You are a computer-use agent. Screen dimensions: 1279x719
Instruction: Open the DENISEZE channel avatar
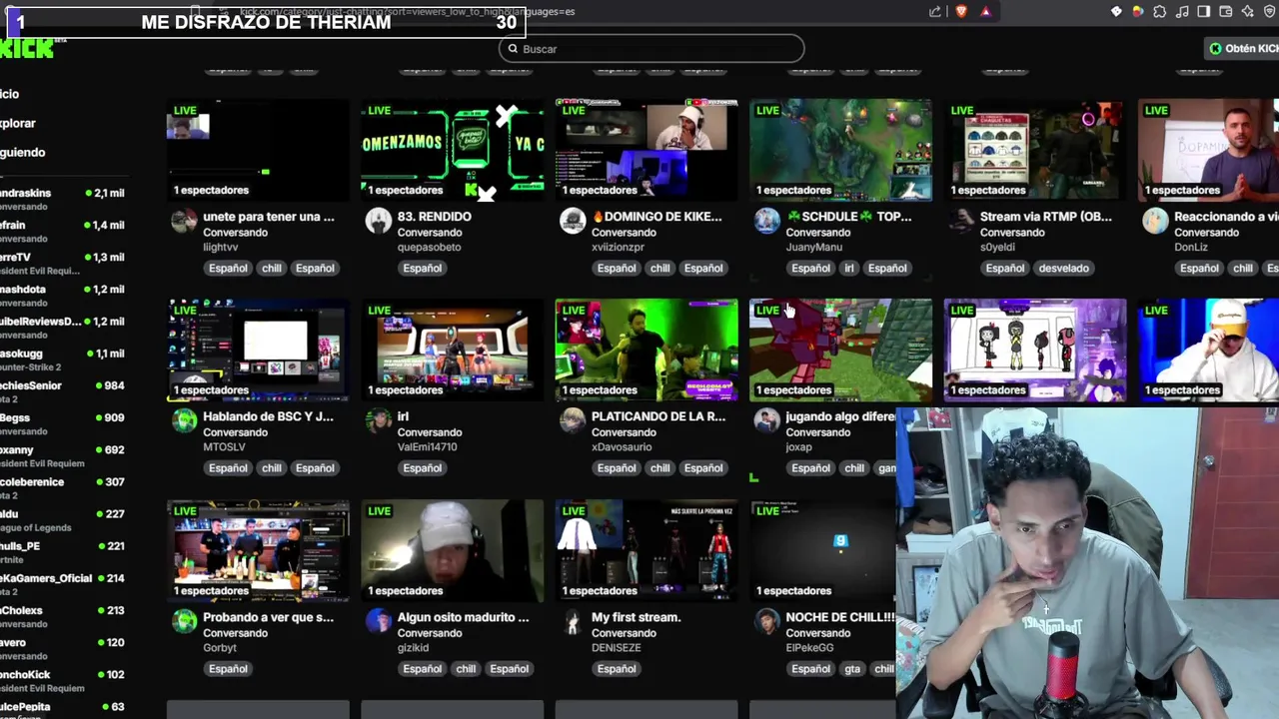click(x=573, y=621)
